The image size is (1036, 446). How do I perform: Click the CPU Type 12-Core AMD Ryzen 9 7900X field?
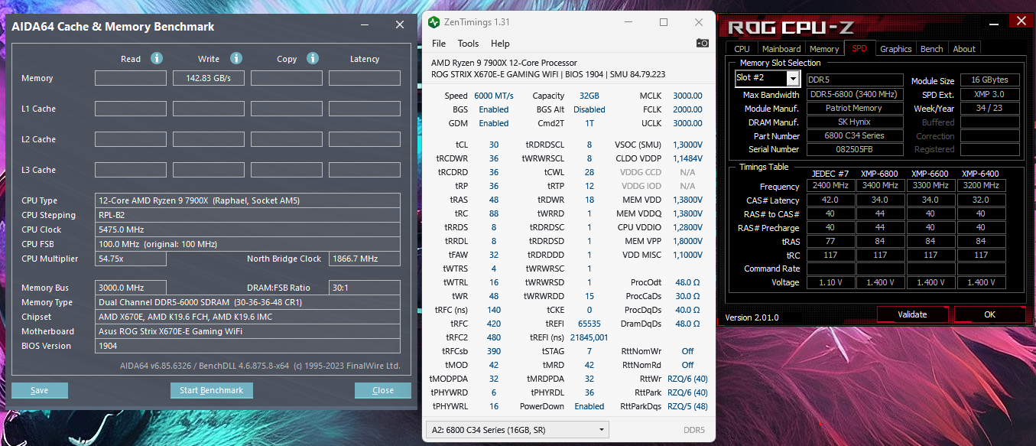point(248,200)
